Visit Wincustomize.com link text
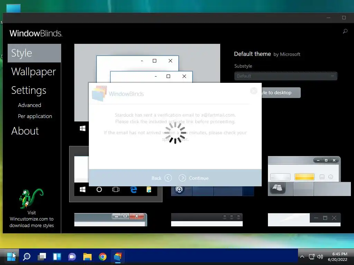354x265 pixels. pyautogui.click(x=31, y=219)
